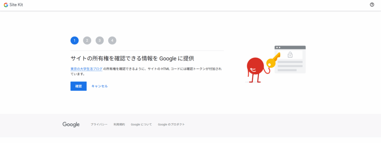The width and height of the screenshot is (381, 143).
Task: Click the Site Kit header title
Action: (x=16, y=4)
